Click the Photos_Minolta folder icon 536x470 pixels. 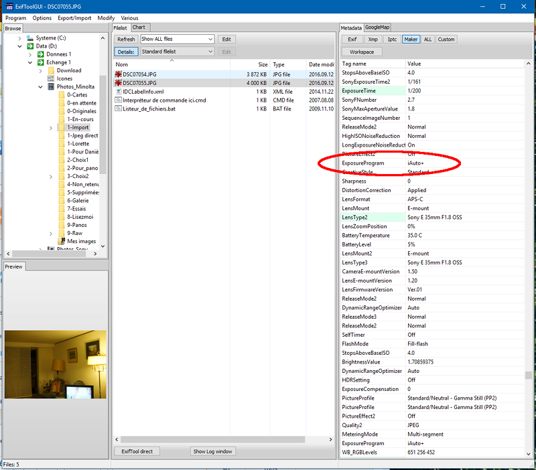(52, 87)
